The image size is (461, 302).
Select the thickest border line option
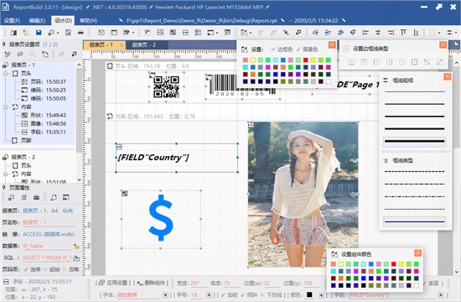pos(415,142)
